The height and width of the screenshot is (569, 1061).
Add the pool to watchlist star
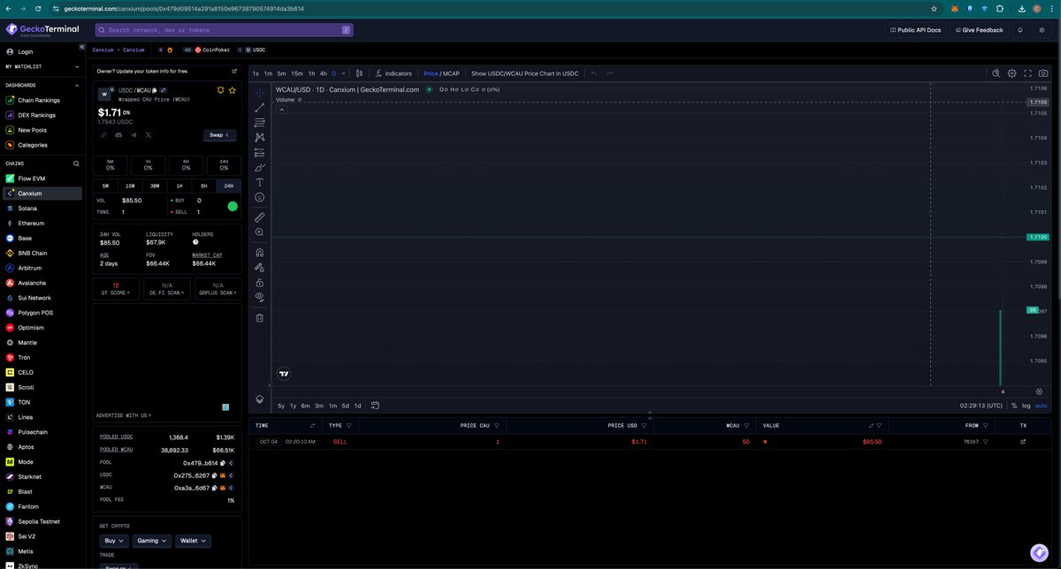point(233,90)
